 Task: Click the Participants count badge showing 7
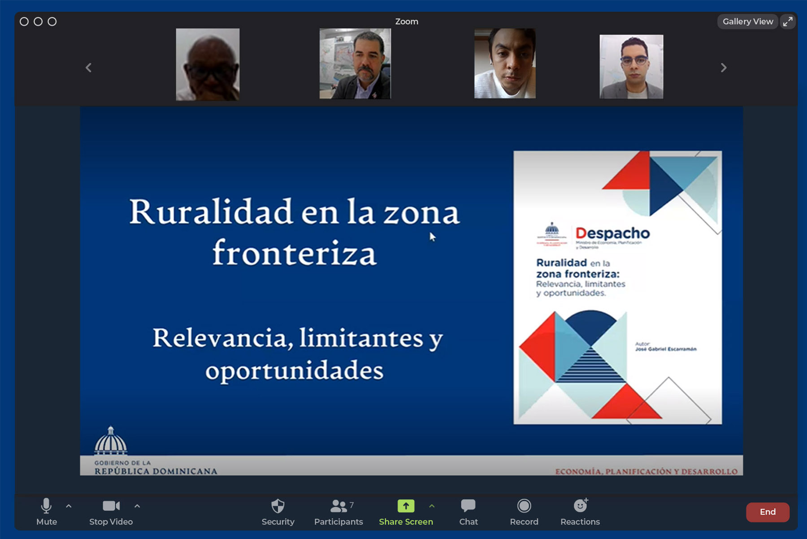click(x=351, y=505)
